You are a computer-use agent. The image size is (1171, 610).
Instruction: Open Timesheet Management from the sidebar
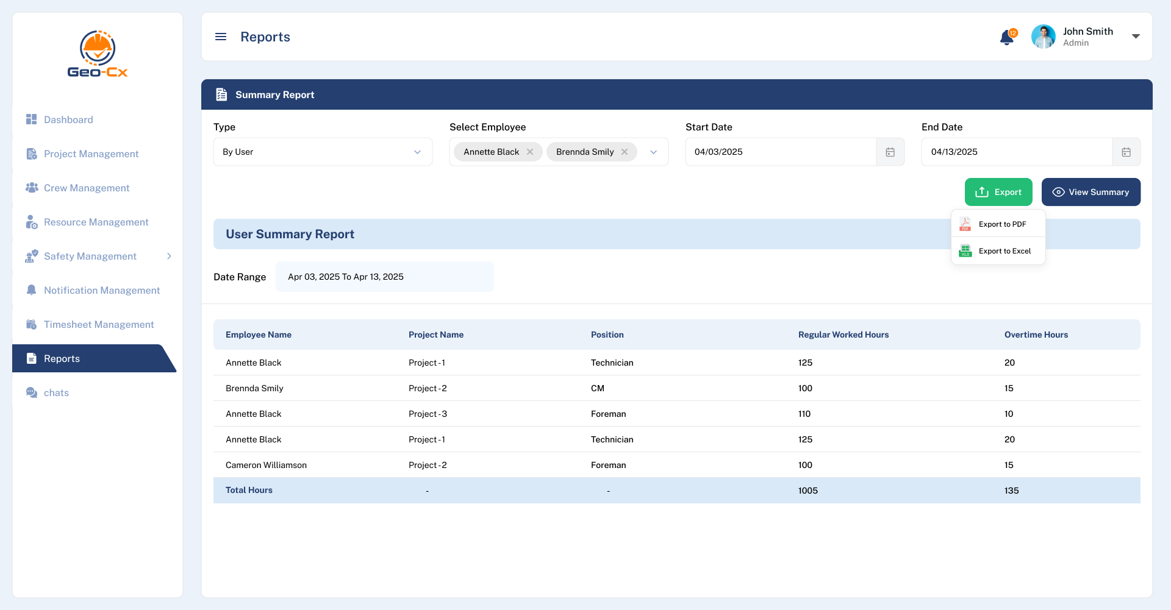coord(98,324)
